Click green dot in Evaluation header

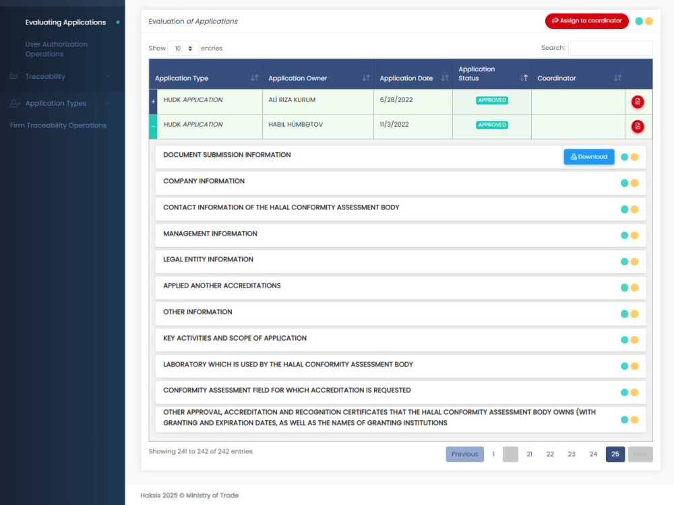639,21
